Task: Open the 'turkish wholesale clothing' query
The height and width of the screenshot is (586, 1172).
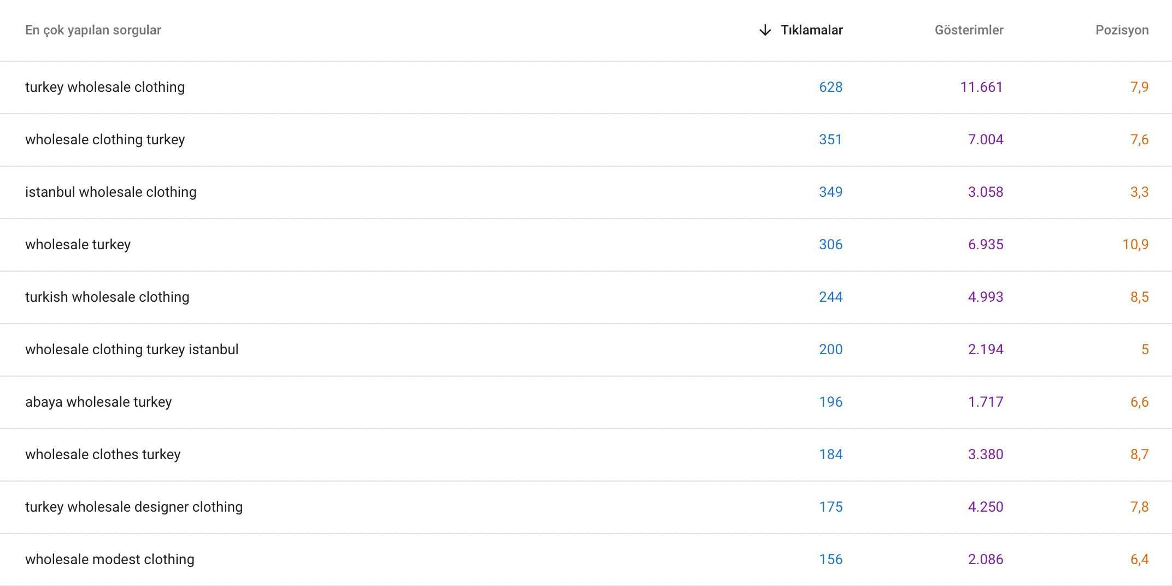Action: (x=107, y=297)
